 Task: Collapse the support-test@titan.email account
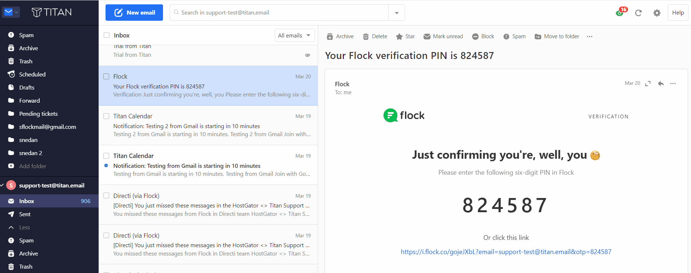(2, 185)
